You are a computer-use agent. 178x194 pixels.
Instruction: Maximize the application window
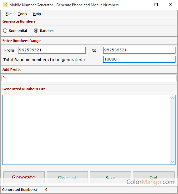pyautogui.click(x=156, y=5)
